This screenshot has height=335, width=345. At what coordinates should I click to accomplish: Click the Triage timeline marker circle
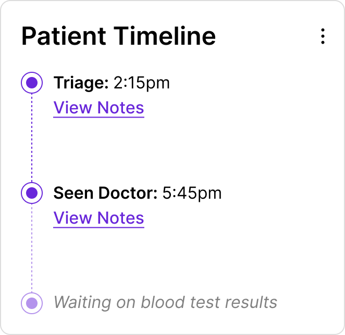[x=32, y=83]
